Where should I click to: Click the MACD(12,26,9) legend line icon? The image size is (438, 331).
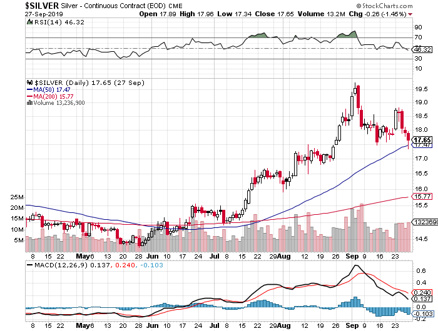point(28,265)
